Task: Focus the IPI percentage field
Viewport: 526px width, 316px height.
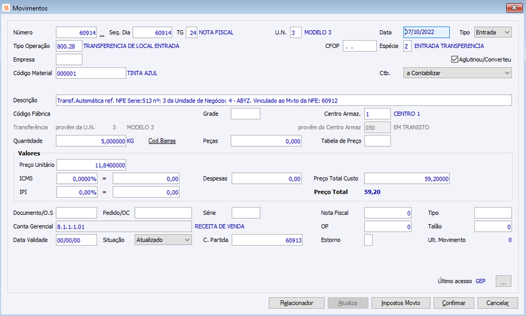Action: [x=77, y=192]
